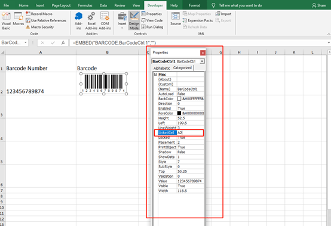331x226 pixels.
Task: Click in the formula bar
Action: coord(198,43)
